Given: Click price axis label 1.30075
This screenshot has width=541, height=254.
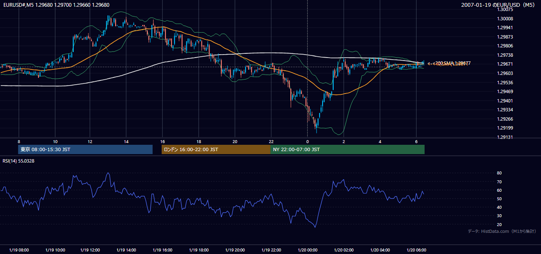Looking at the screenshot, I should [505, 9].
